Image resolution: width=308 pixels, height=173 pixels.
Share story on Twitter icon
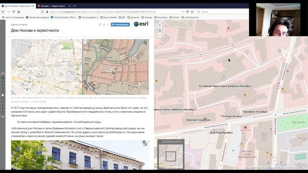[104, 25]
